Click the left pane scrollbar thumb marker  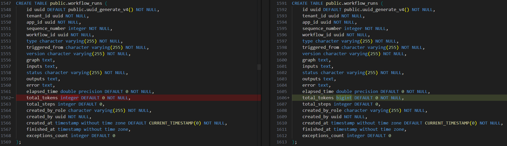click(x=259, y=67)
